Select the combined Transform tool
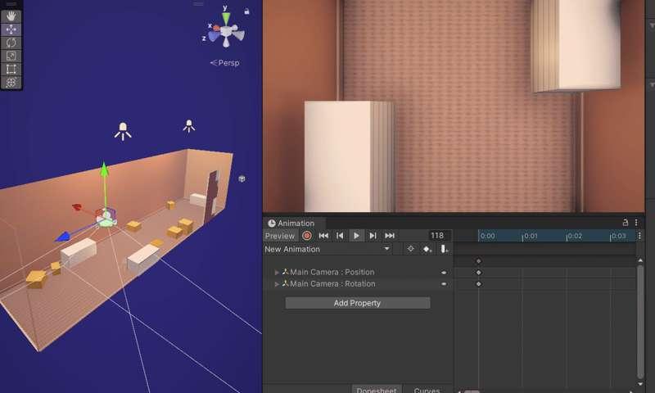Viewport: 655px width, 393px height. pos(11,82)
